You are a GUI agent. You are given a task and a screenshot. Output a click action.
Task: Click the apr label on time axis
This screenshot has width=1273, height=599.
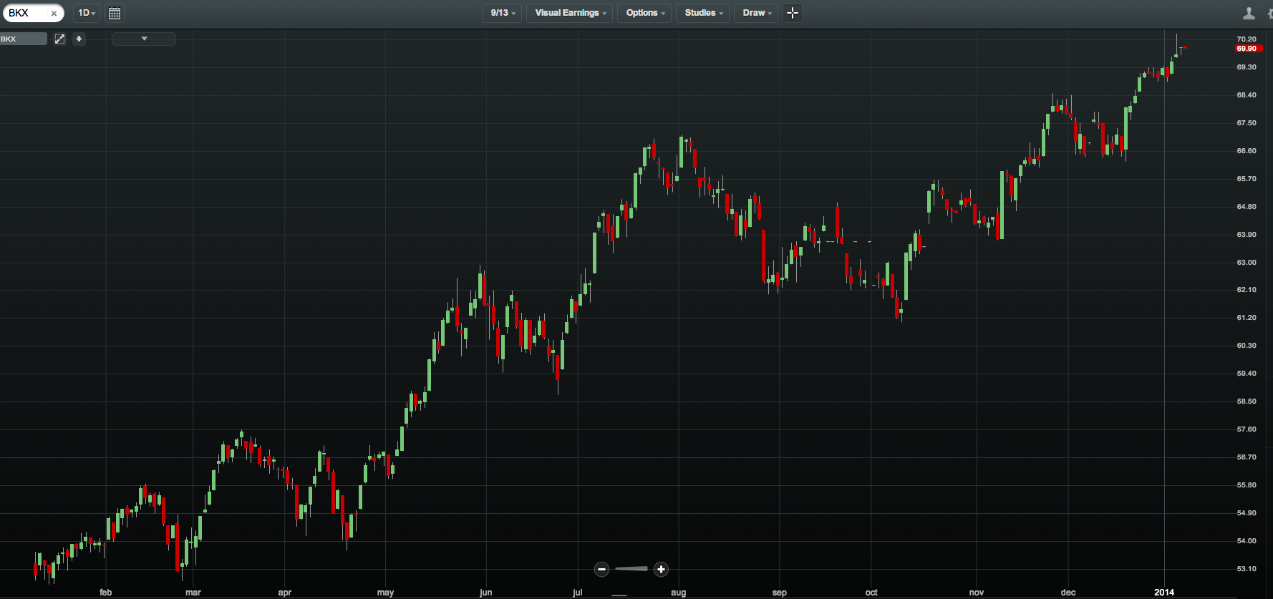tap(285, 593)
